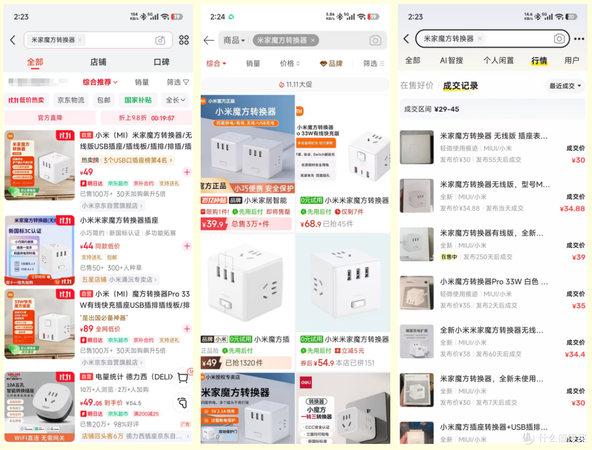Select the 成交记录 sub-tab

pos(460,86)
